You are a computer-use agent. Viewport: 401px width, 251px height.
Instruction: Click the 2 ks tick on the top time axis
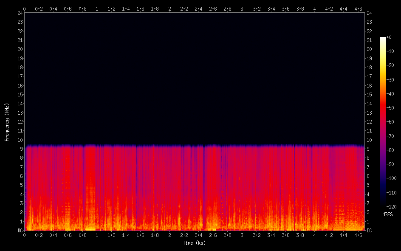(x=169, y=8)
